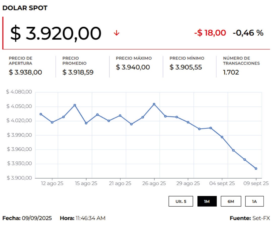Click the maximum price $ 3.940,00
The width and height of the screenshot is (272, 226).
point(133,67)
